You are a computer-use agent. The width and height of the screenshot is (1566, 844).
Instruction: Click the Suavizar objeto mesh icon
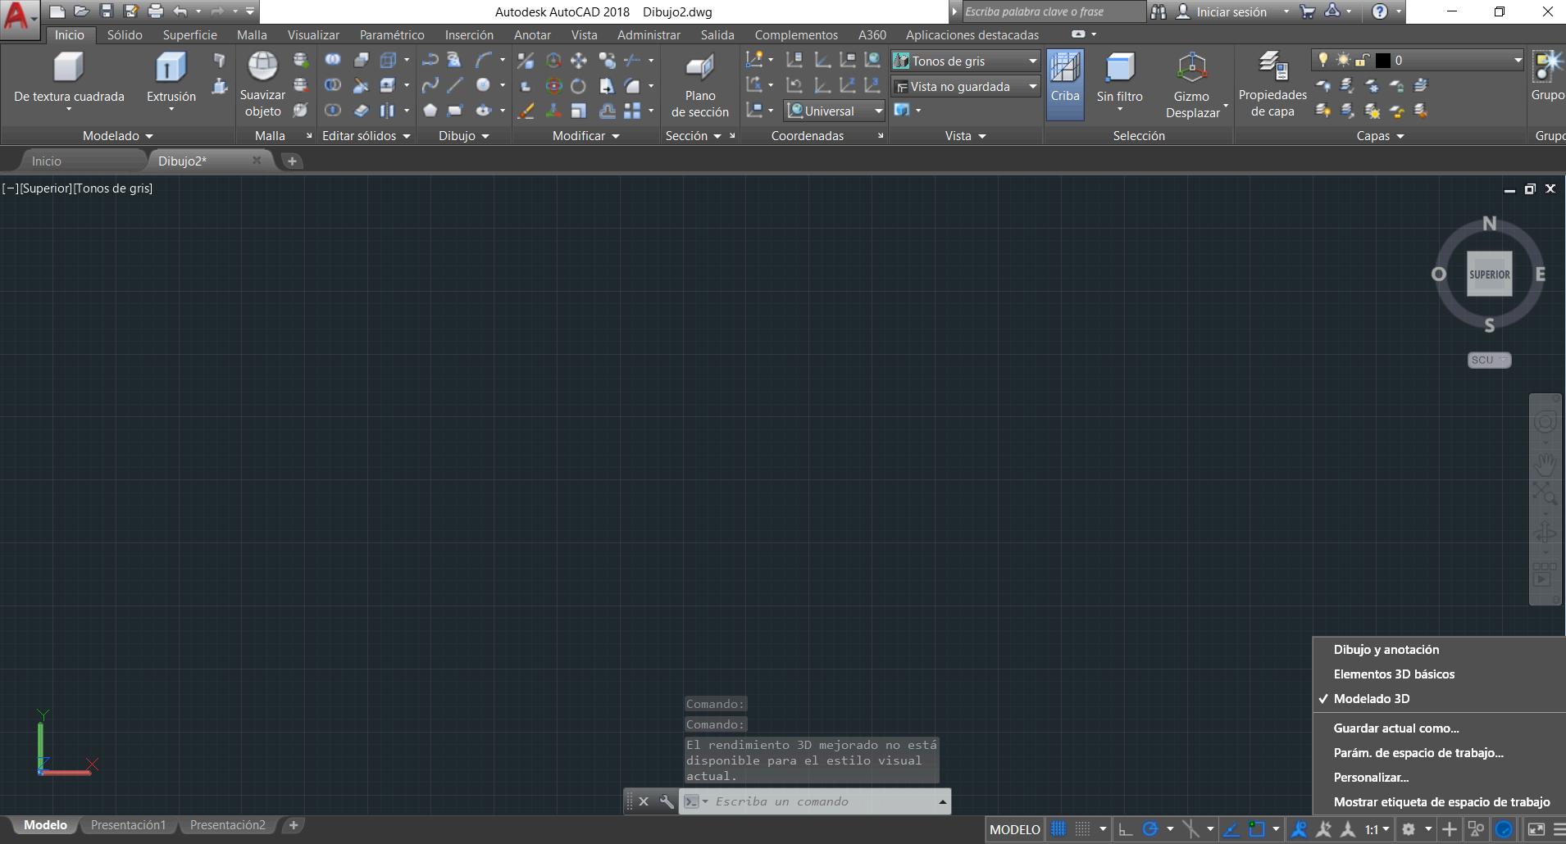(262, 82)
